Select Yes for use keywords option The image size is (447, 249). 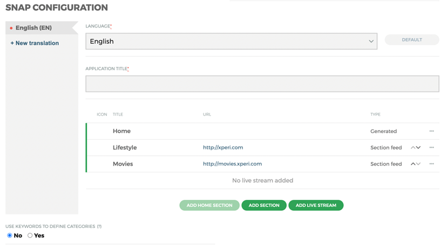pos(30,236)
